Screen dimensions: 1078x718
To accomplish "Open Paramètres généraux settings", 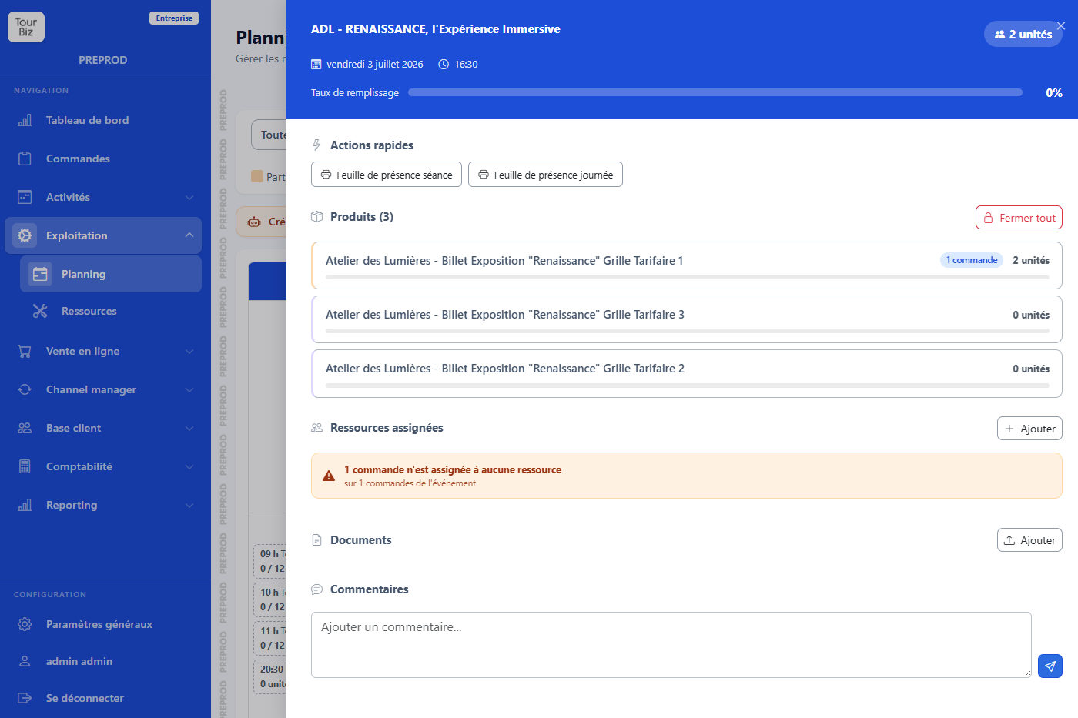I will click(x=103, y=624).
